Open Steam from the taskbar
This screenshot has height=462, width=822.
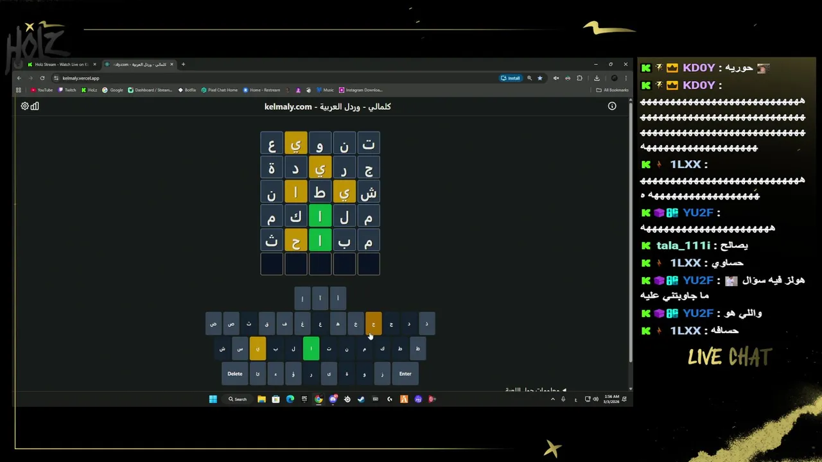click(361, 399)
